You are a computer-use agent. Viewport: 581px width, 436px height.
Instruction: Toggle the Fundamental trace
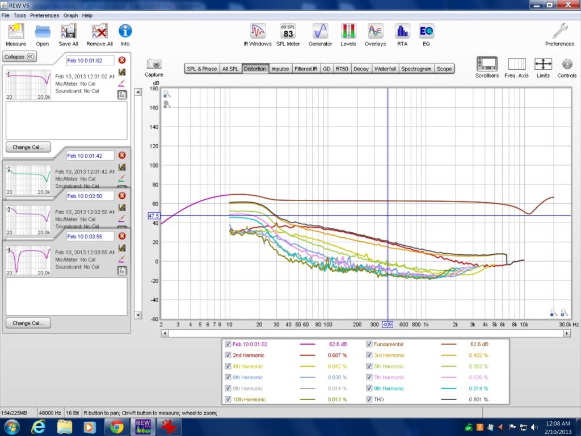point(369,344)
